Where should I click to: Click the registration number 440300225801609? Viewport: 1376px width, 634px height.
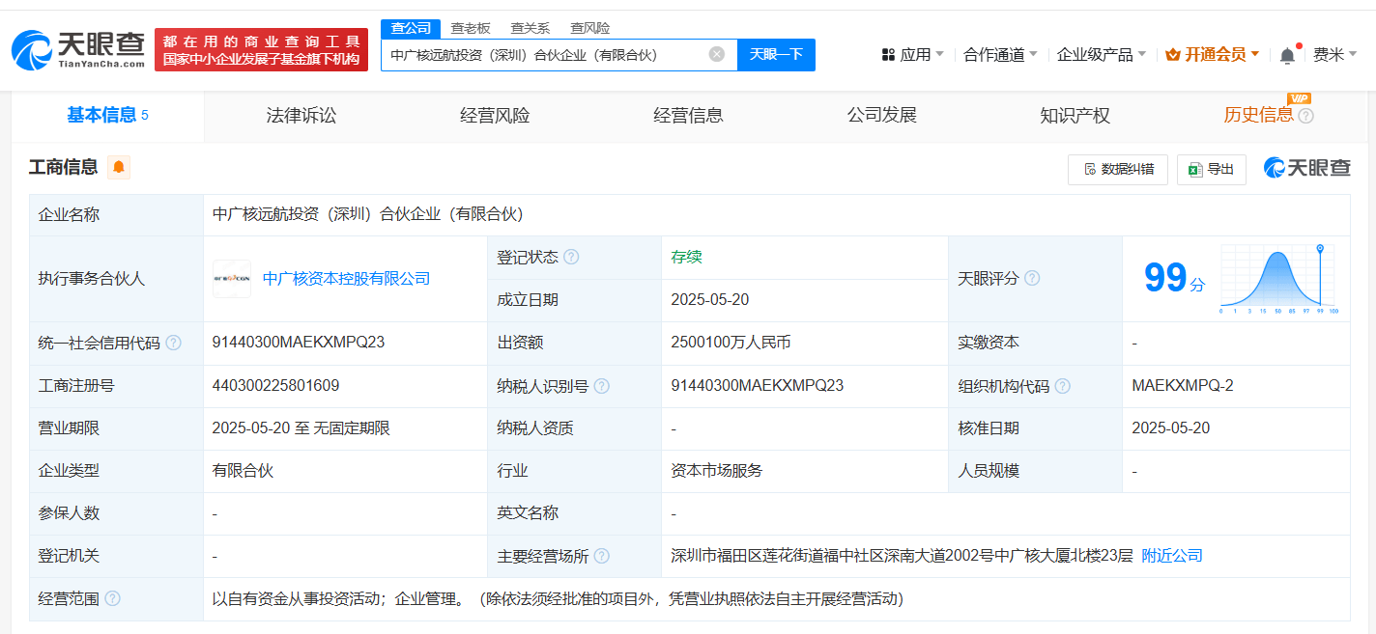275,385
